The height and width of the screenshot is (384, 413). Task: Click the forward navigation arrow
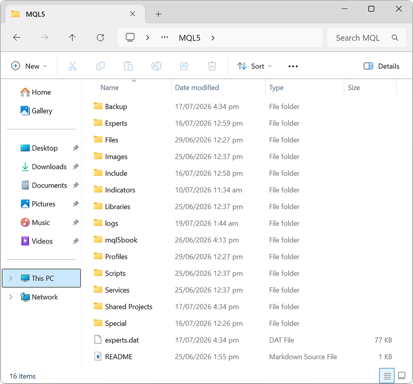[x=45, y=38]
